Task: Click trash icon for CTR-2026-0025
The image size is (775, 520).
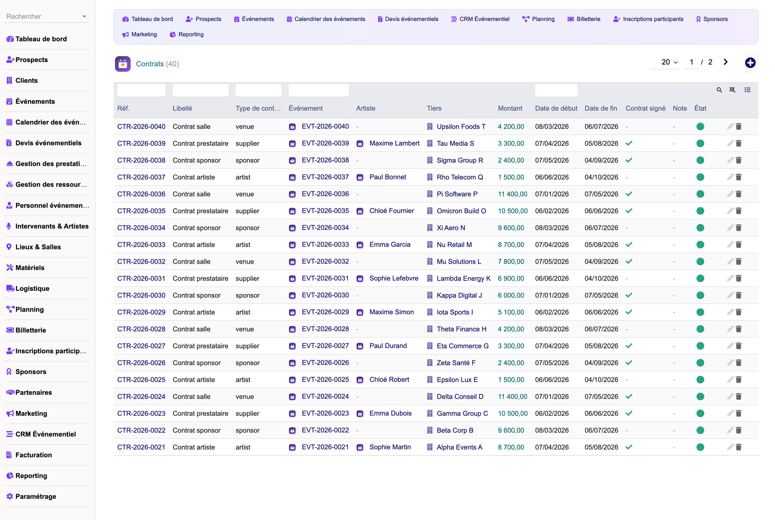Action: click(739, 380)
